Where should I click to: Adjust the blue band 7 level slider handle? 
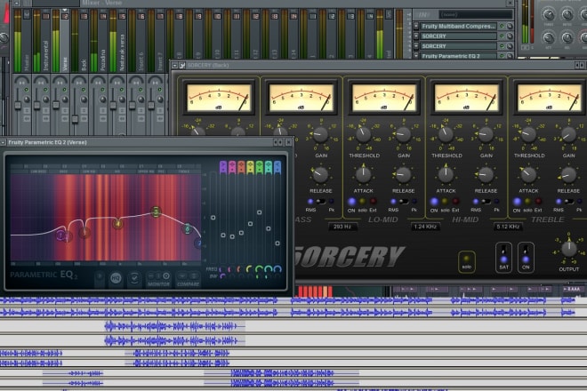pos(277,243)
